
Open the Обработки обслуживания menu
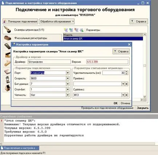(57, 21)
